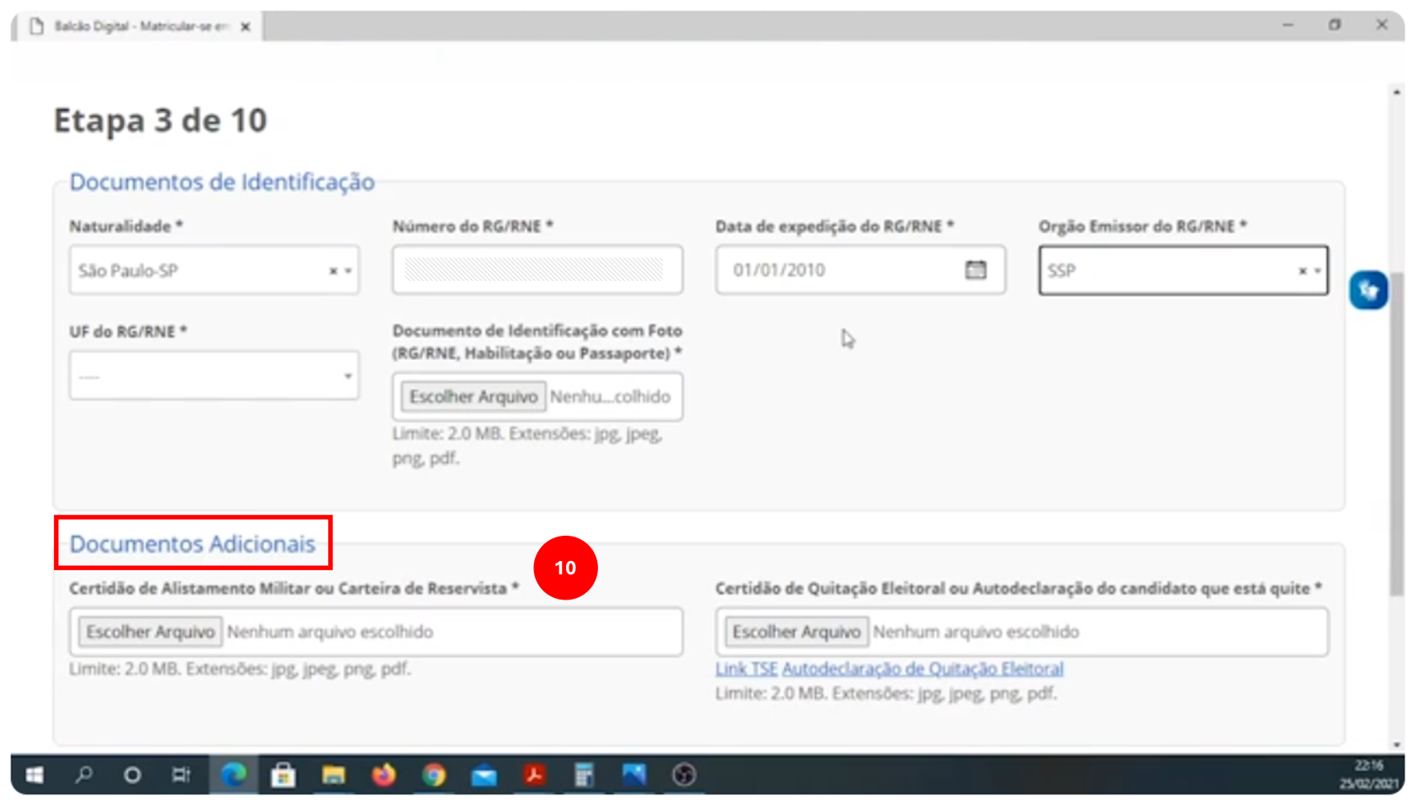
Task: Open Windows Search from the taskbar
Action: click(83, 775)
